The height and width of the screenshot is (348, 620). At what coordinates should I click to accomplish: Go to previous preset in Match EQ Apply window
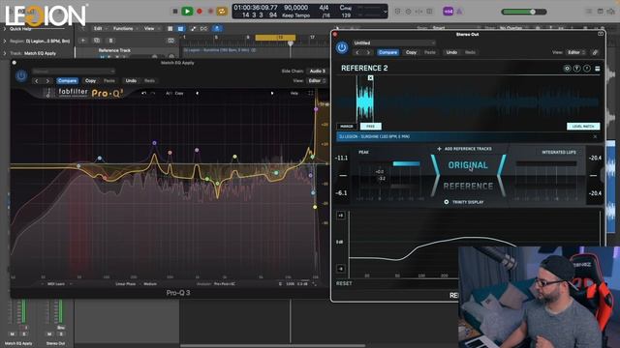click(x=37, y=81)
